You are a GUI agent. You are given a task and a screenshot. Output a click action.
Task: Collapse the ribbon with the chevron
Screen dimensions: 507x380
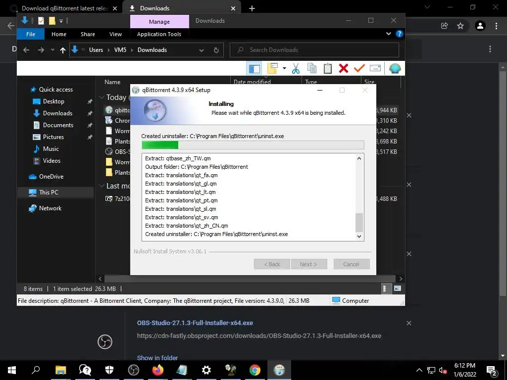point(389,34)
